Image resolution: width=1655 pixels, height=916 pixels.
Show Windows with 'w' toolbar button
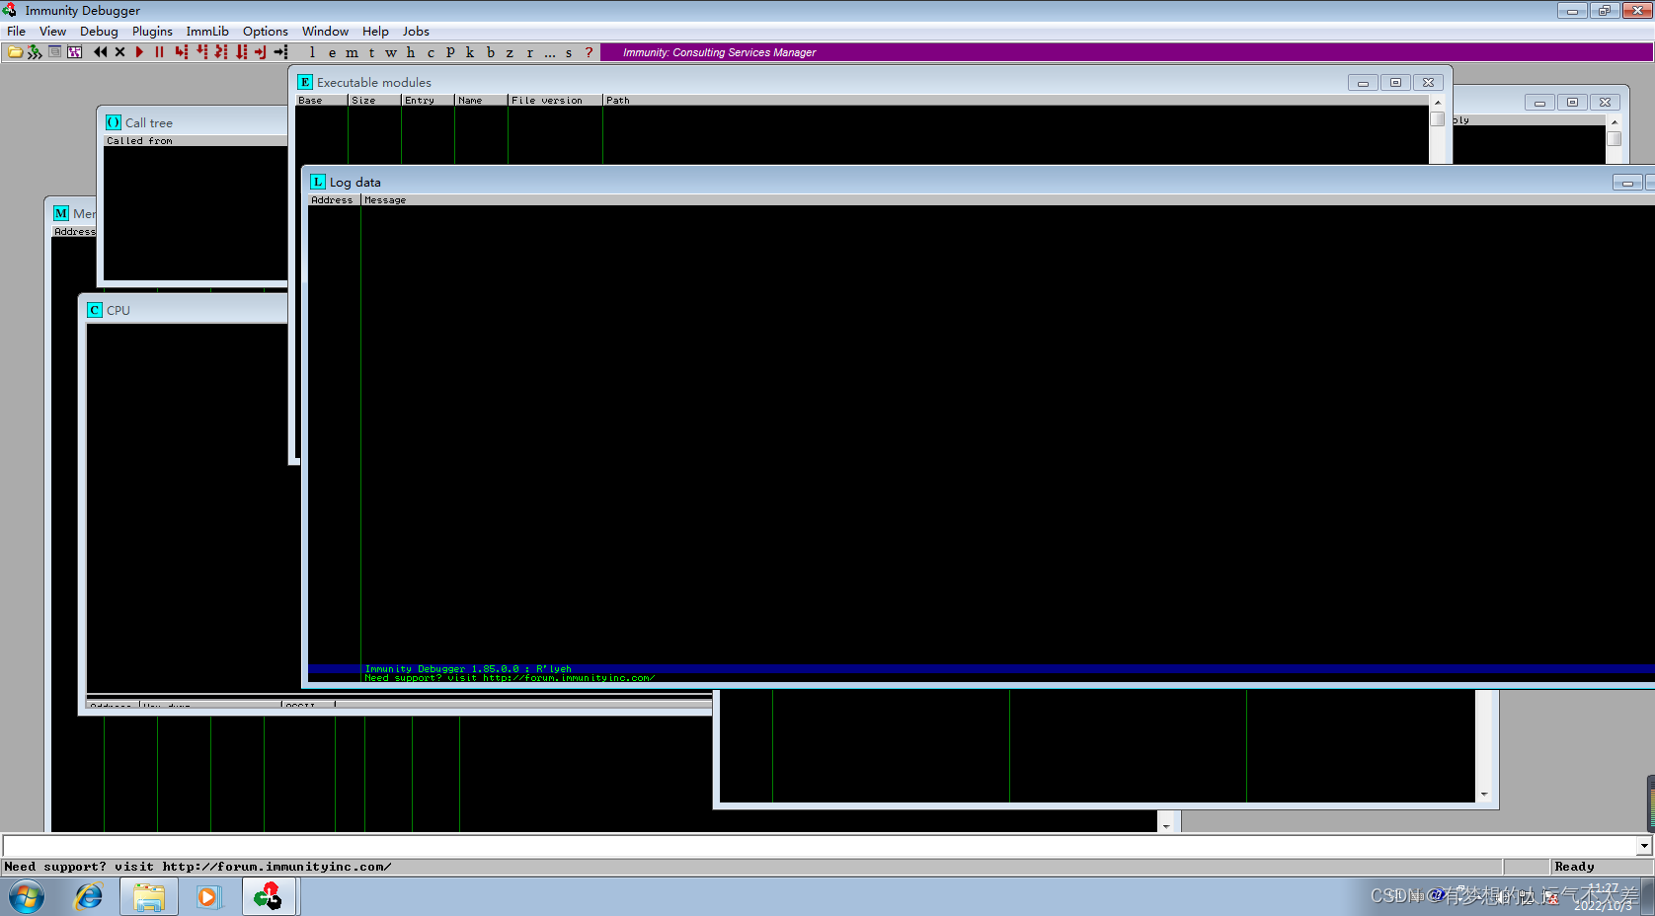[x=391, y=52]
